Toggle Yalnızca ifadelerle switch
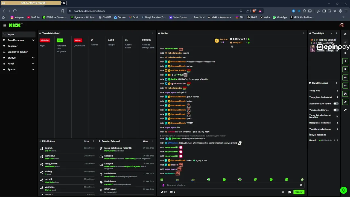Image resolution: width=350 pixels, height=197 pixels. [x=336, y=110]
